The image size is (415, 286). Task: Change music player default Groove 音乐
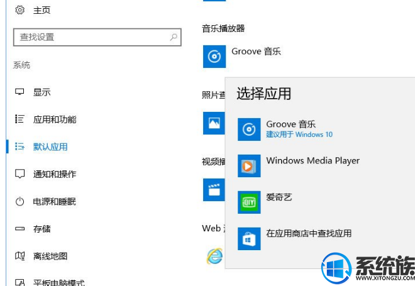pyautogui.click(x=256, y=51)
